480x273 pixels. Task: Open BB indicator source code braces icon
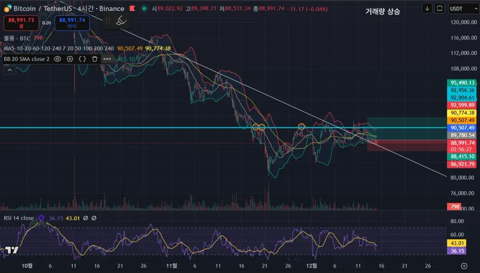[x=82, y=59]
